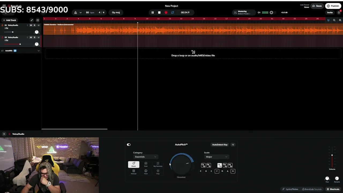The width and height of the screenshot is (343, 193).
Task: Edit the 80 bpm tempo field
Action: [90, 13]
